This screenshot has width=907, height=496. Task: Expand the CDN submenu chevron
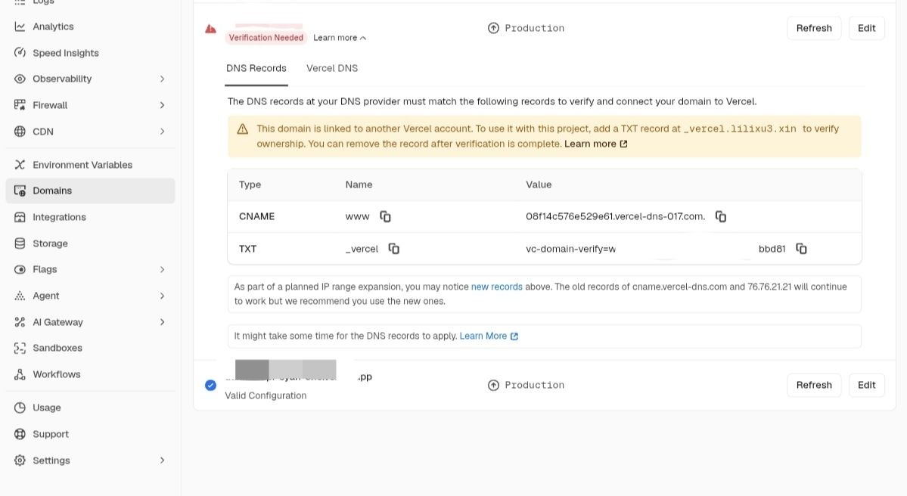162,132
